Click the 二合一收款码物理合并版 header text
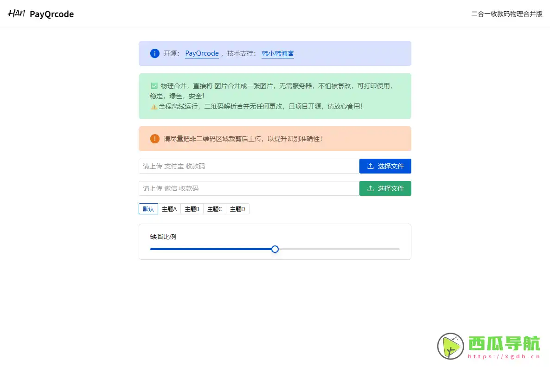Viewport: 550px width, 367px height. (x=507, y=13)
